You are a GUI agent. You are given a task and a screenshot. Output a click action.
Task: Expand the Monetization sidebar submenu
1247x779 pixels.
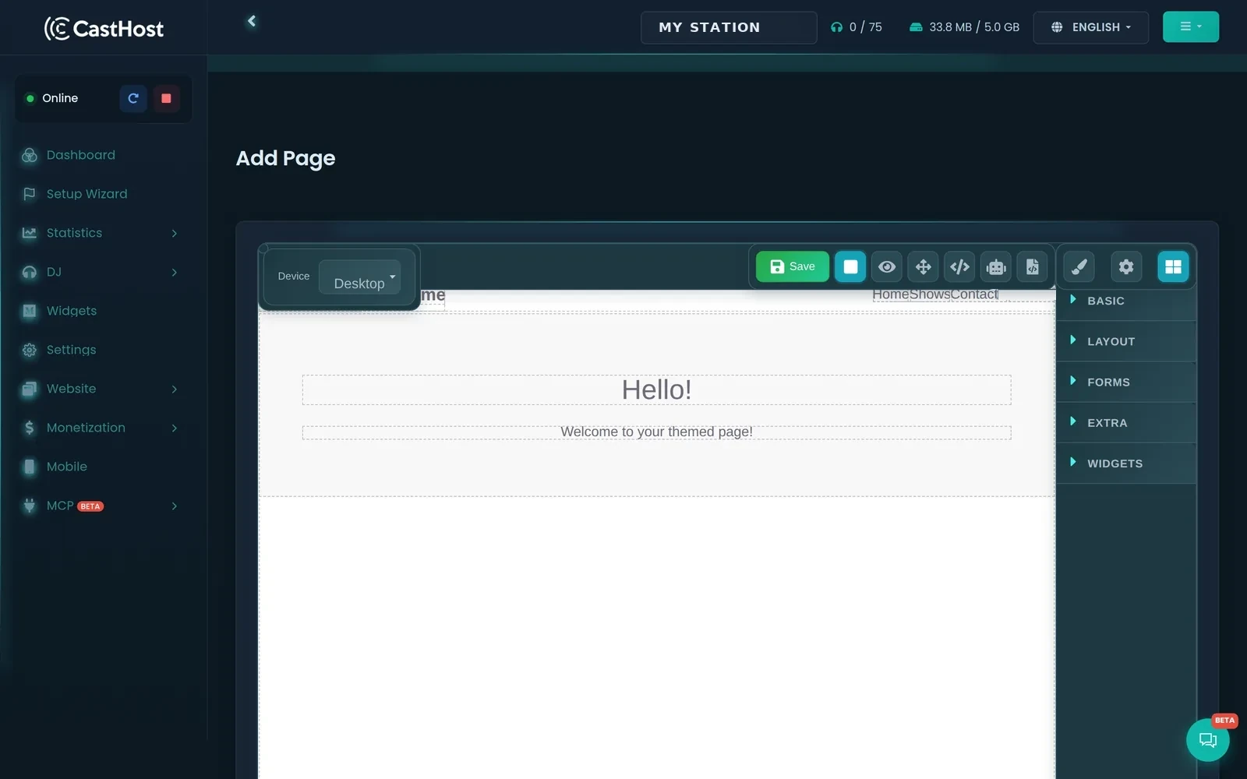(104, 428)
